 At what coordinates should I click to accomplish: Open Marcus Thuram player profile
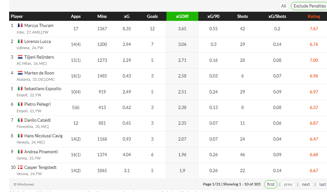[39, 25]
